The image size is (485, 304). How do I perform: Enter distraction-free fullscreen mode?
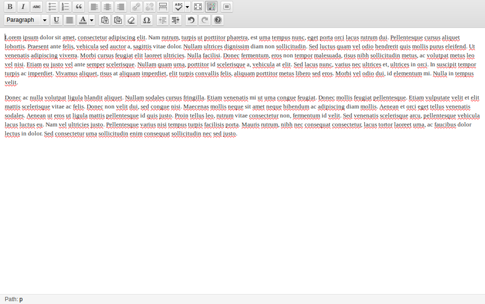click(x=198, y=7)
